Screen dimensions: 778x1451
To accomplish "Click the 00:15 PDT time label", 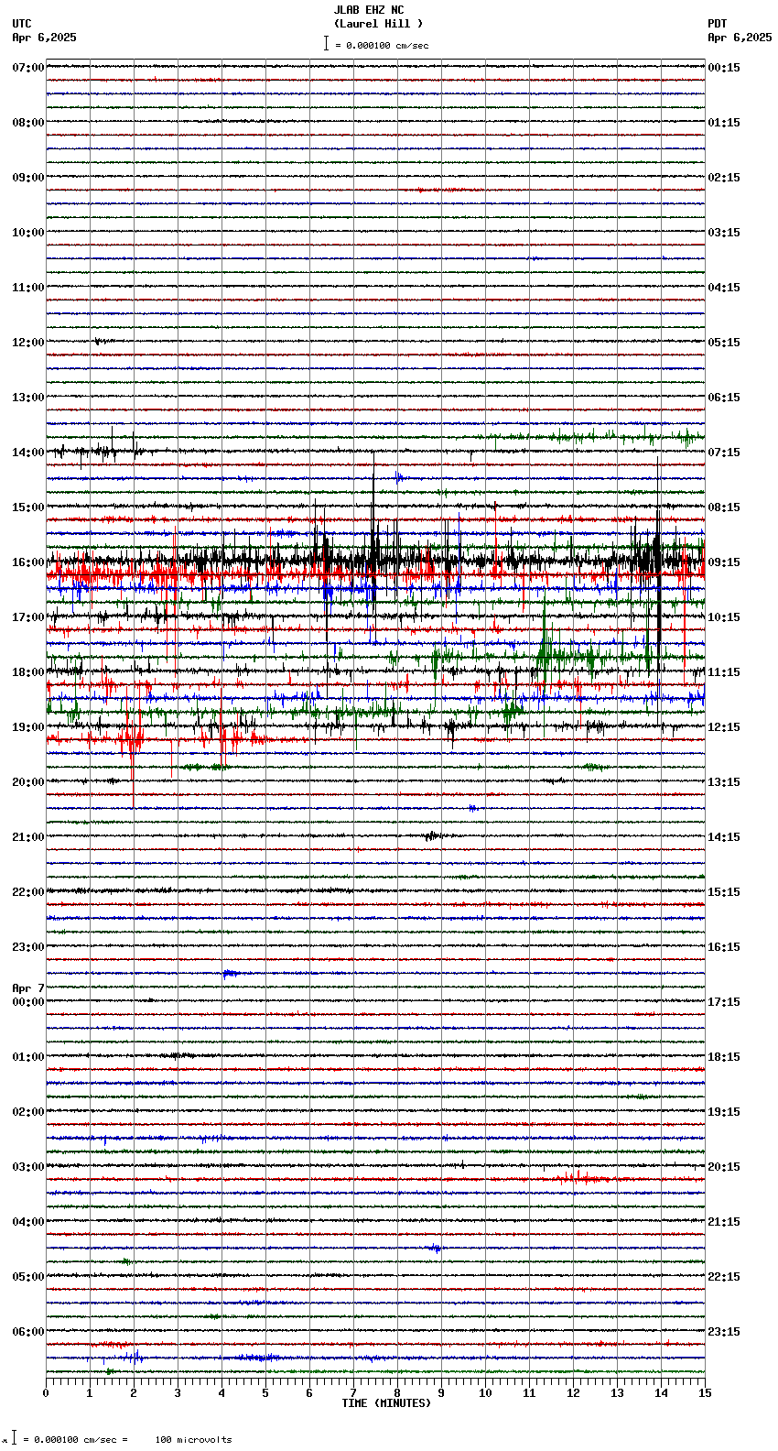I will pos(724,68).
